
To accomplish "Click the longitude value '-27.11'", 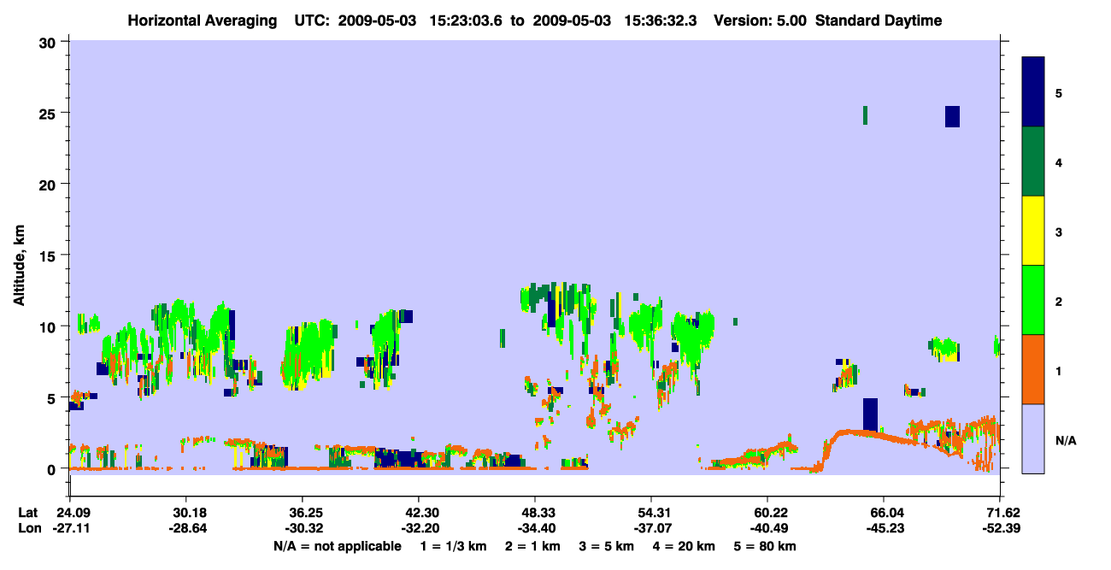I will 69,528.
